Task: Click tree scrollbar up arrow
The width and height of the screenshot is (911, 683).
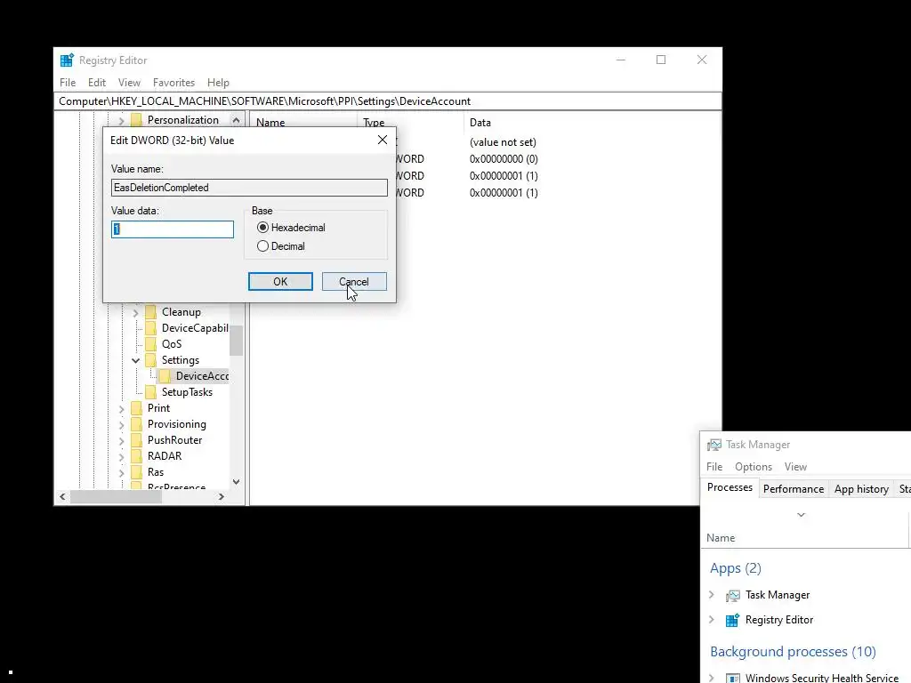Action: pos(236,120)
